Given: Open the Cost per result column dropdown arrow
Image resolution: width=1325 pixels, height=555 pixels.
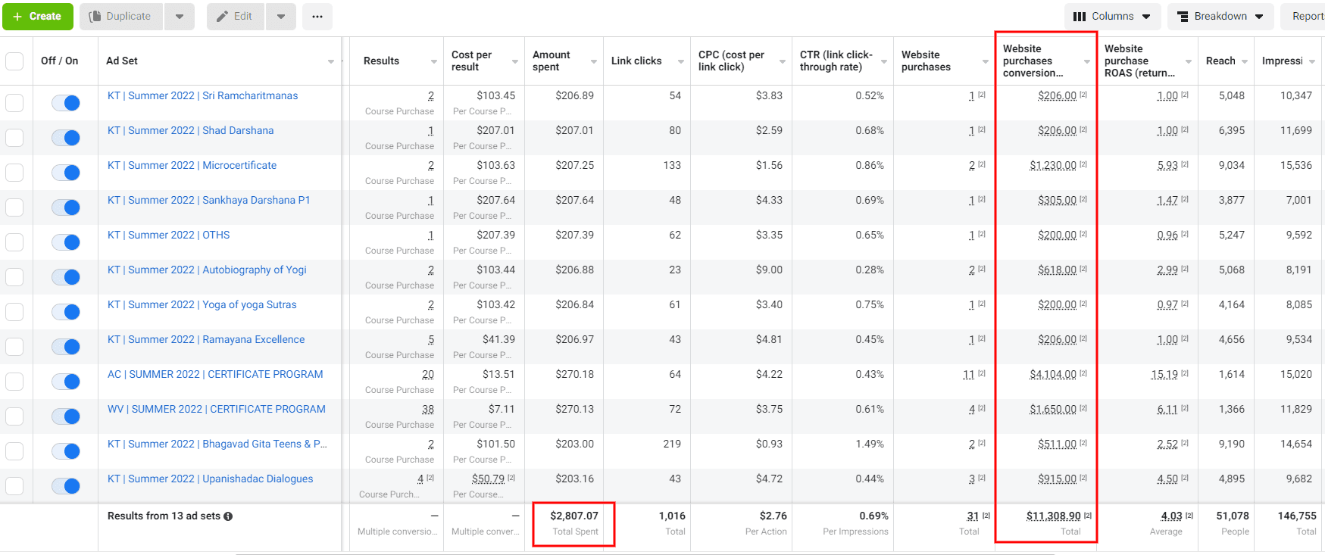Looking at the screenshot, I should [515, 61].
